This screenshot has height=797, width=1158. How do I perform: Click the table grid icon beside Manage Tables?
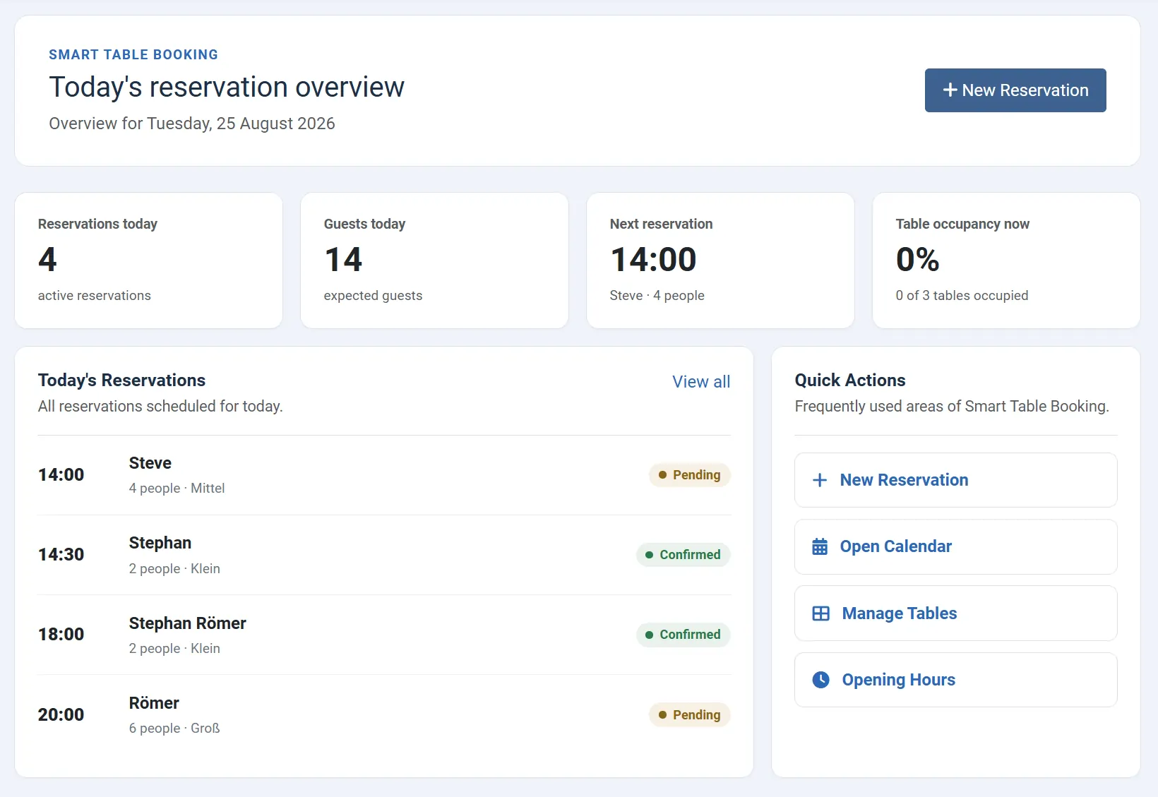[x=821, y=613]
